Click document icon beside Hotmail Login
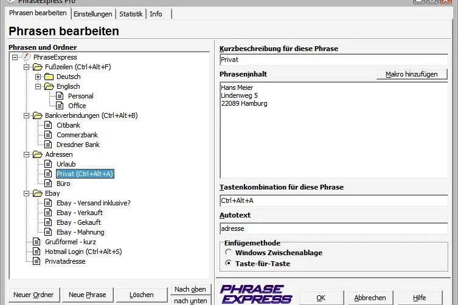The image size is (458, 305). 36,251
